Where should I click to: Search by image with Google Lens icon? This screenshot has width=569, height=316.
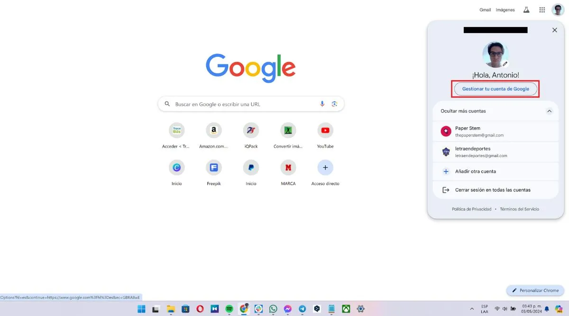click(x=334, y=104)
